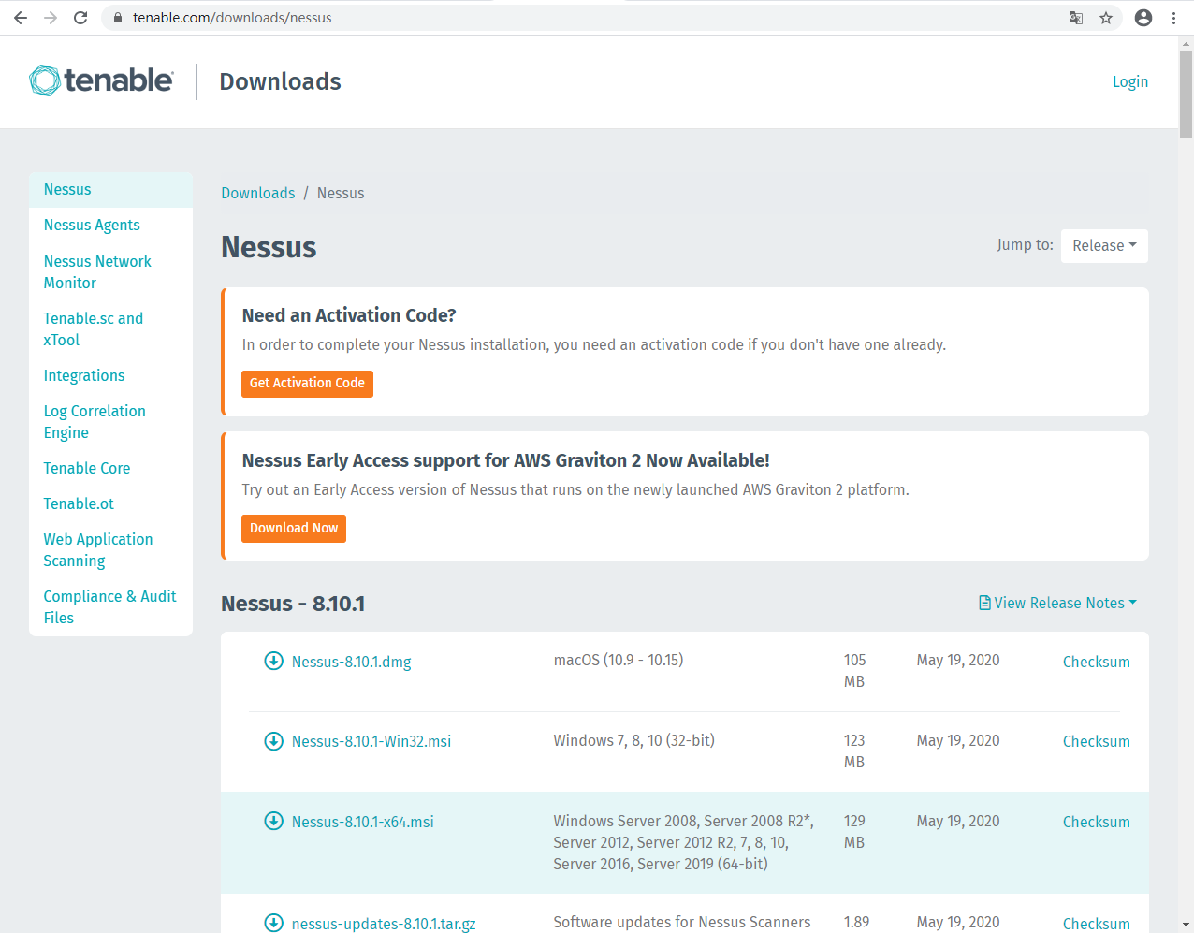This screenshot has width=1194, height=933.
Task: Click the download icon beside Nessus-8.10.1.dmg
Action: 273,661
